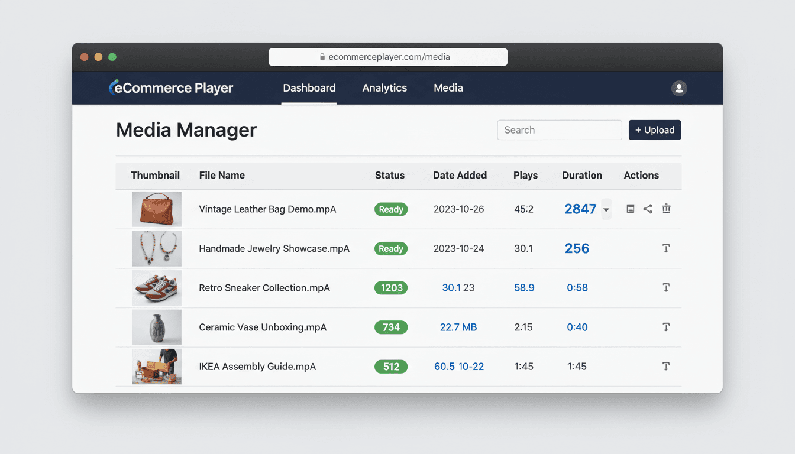Expand the dropdown next to the 2847 duration
This screenshot has width=795, height=454.
606,209
